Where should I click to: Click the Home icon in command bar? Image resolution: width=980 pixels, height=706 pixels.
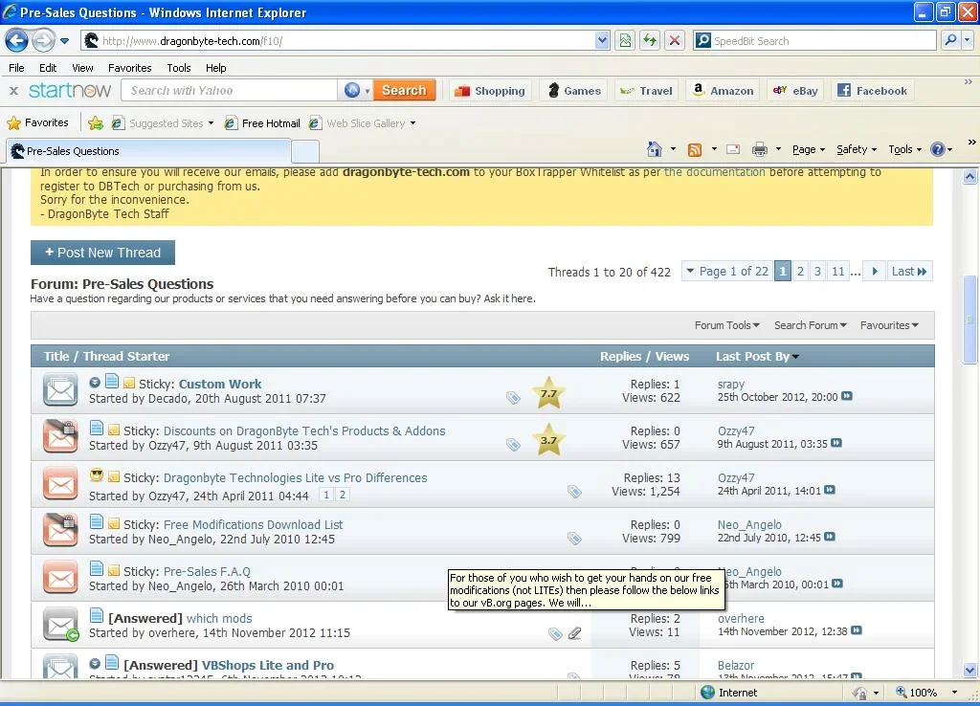[655, 149]
